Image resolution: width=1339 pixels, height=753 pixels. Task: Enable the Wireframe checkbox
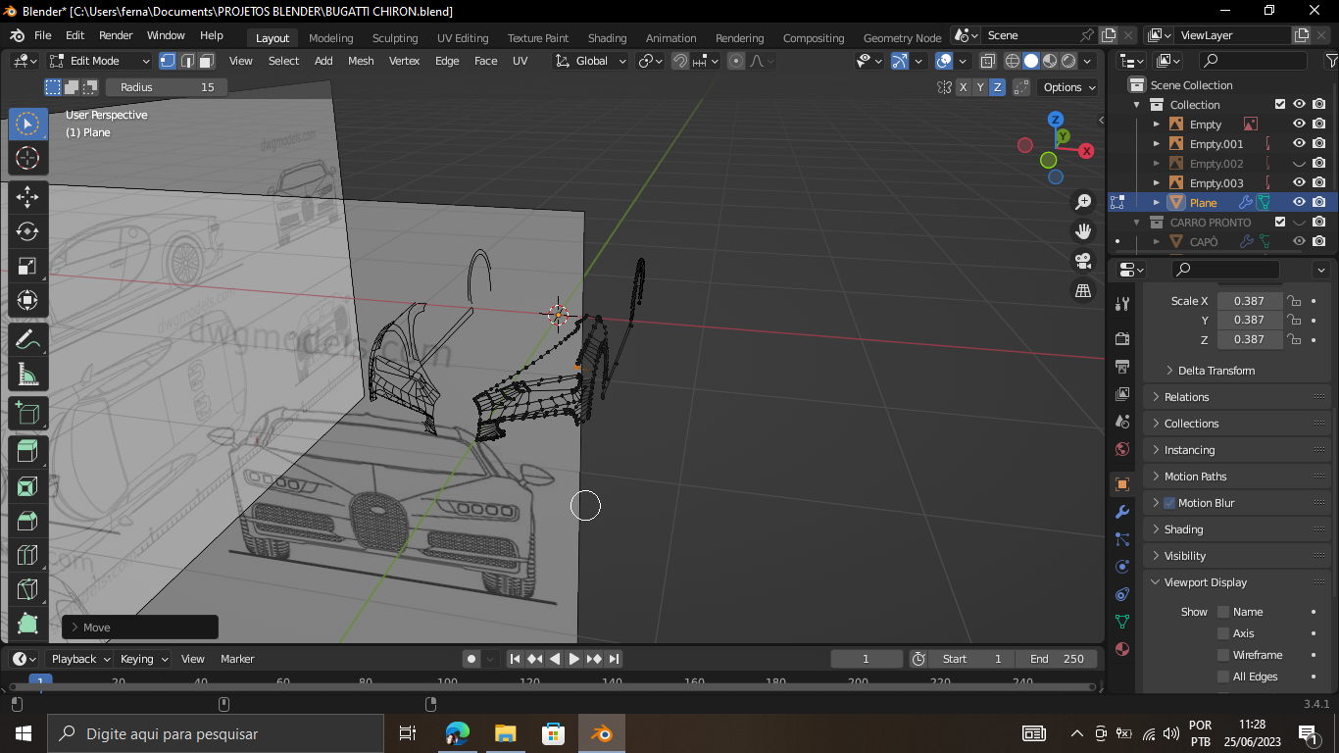coord(1223,655)
